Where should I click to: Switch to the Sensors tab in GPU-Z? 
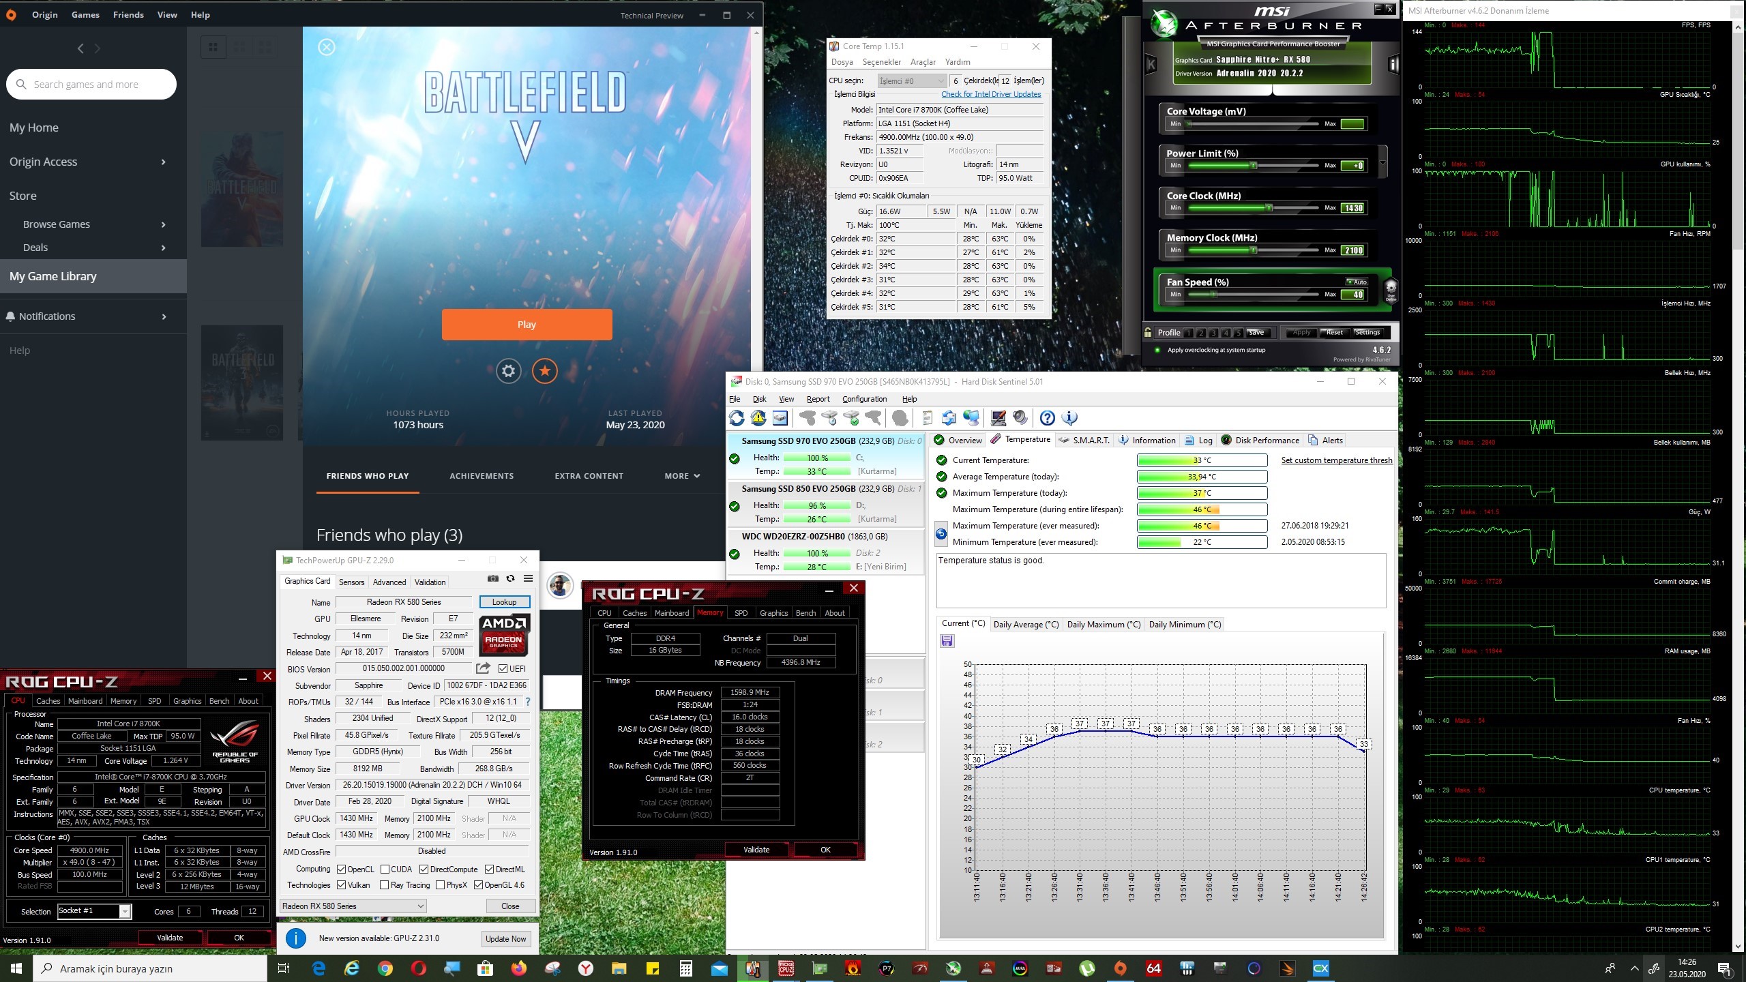coord(351,582)
